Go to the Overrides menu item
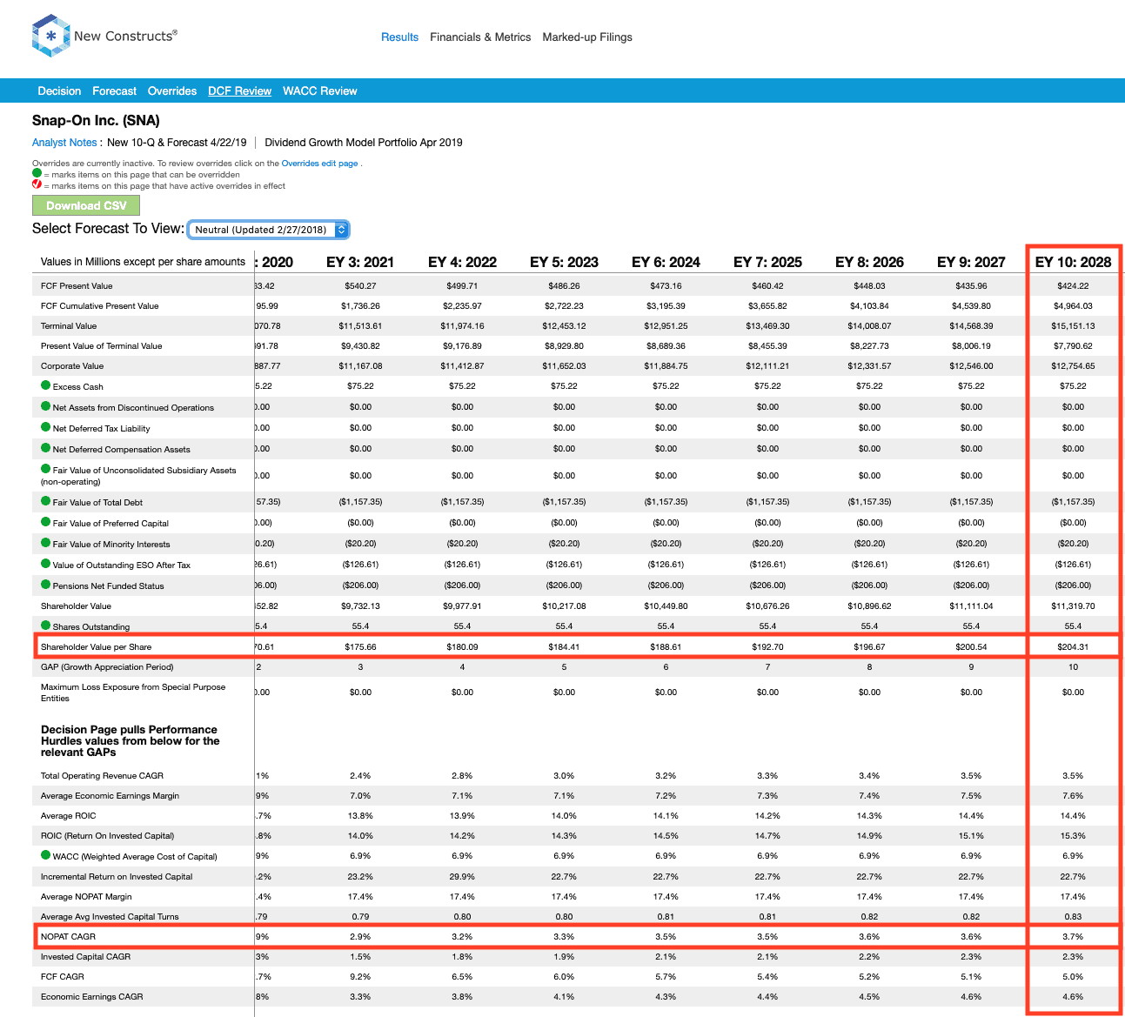 tap(172, 91)
